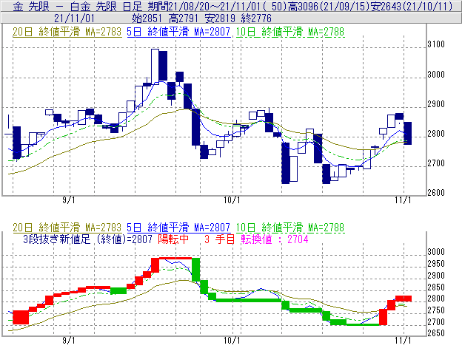The width and height of the screenshot is (462, 351).
Task: Click the daily high value '高2791'
Action: [184, 18]
